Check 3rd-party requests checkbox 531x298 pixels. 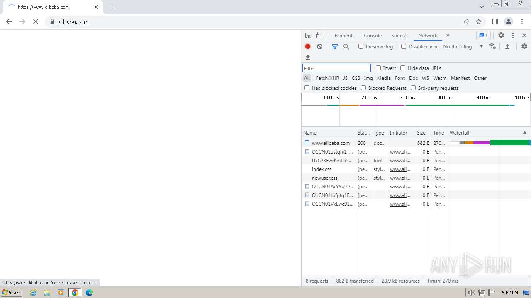click(x=413, y=88)
